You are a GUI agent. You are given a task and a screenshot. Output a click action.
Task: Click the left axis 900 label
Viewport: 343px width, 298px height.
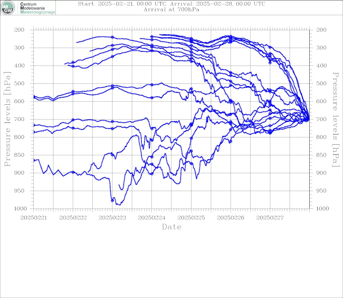click(19, 173)
